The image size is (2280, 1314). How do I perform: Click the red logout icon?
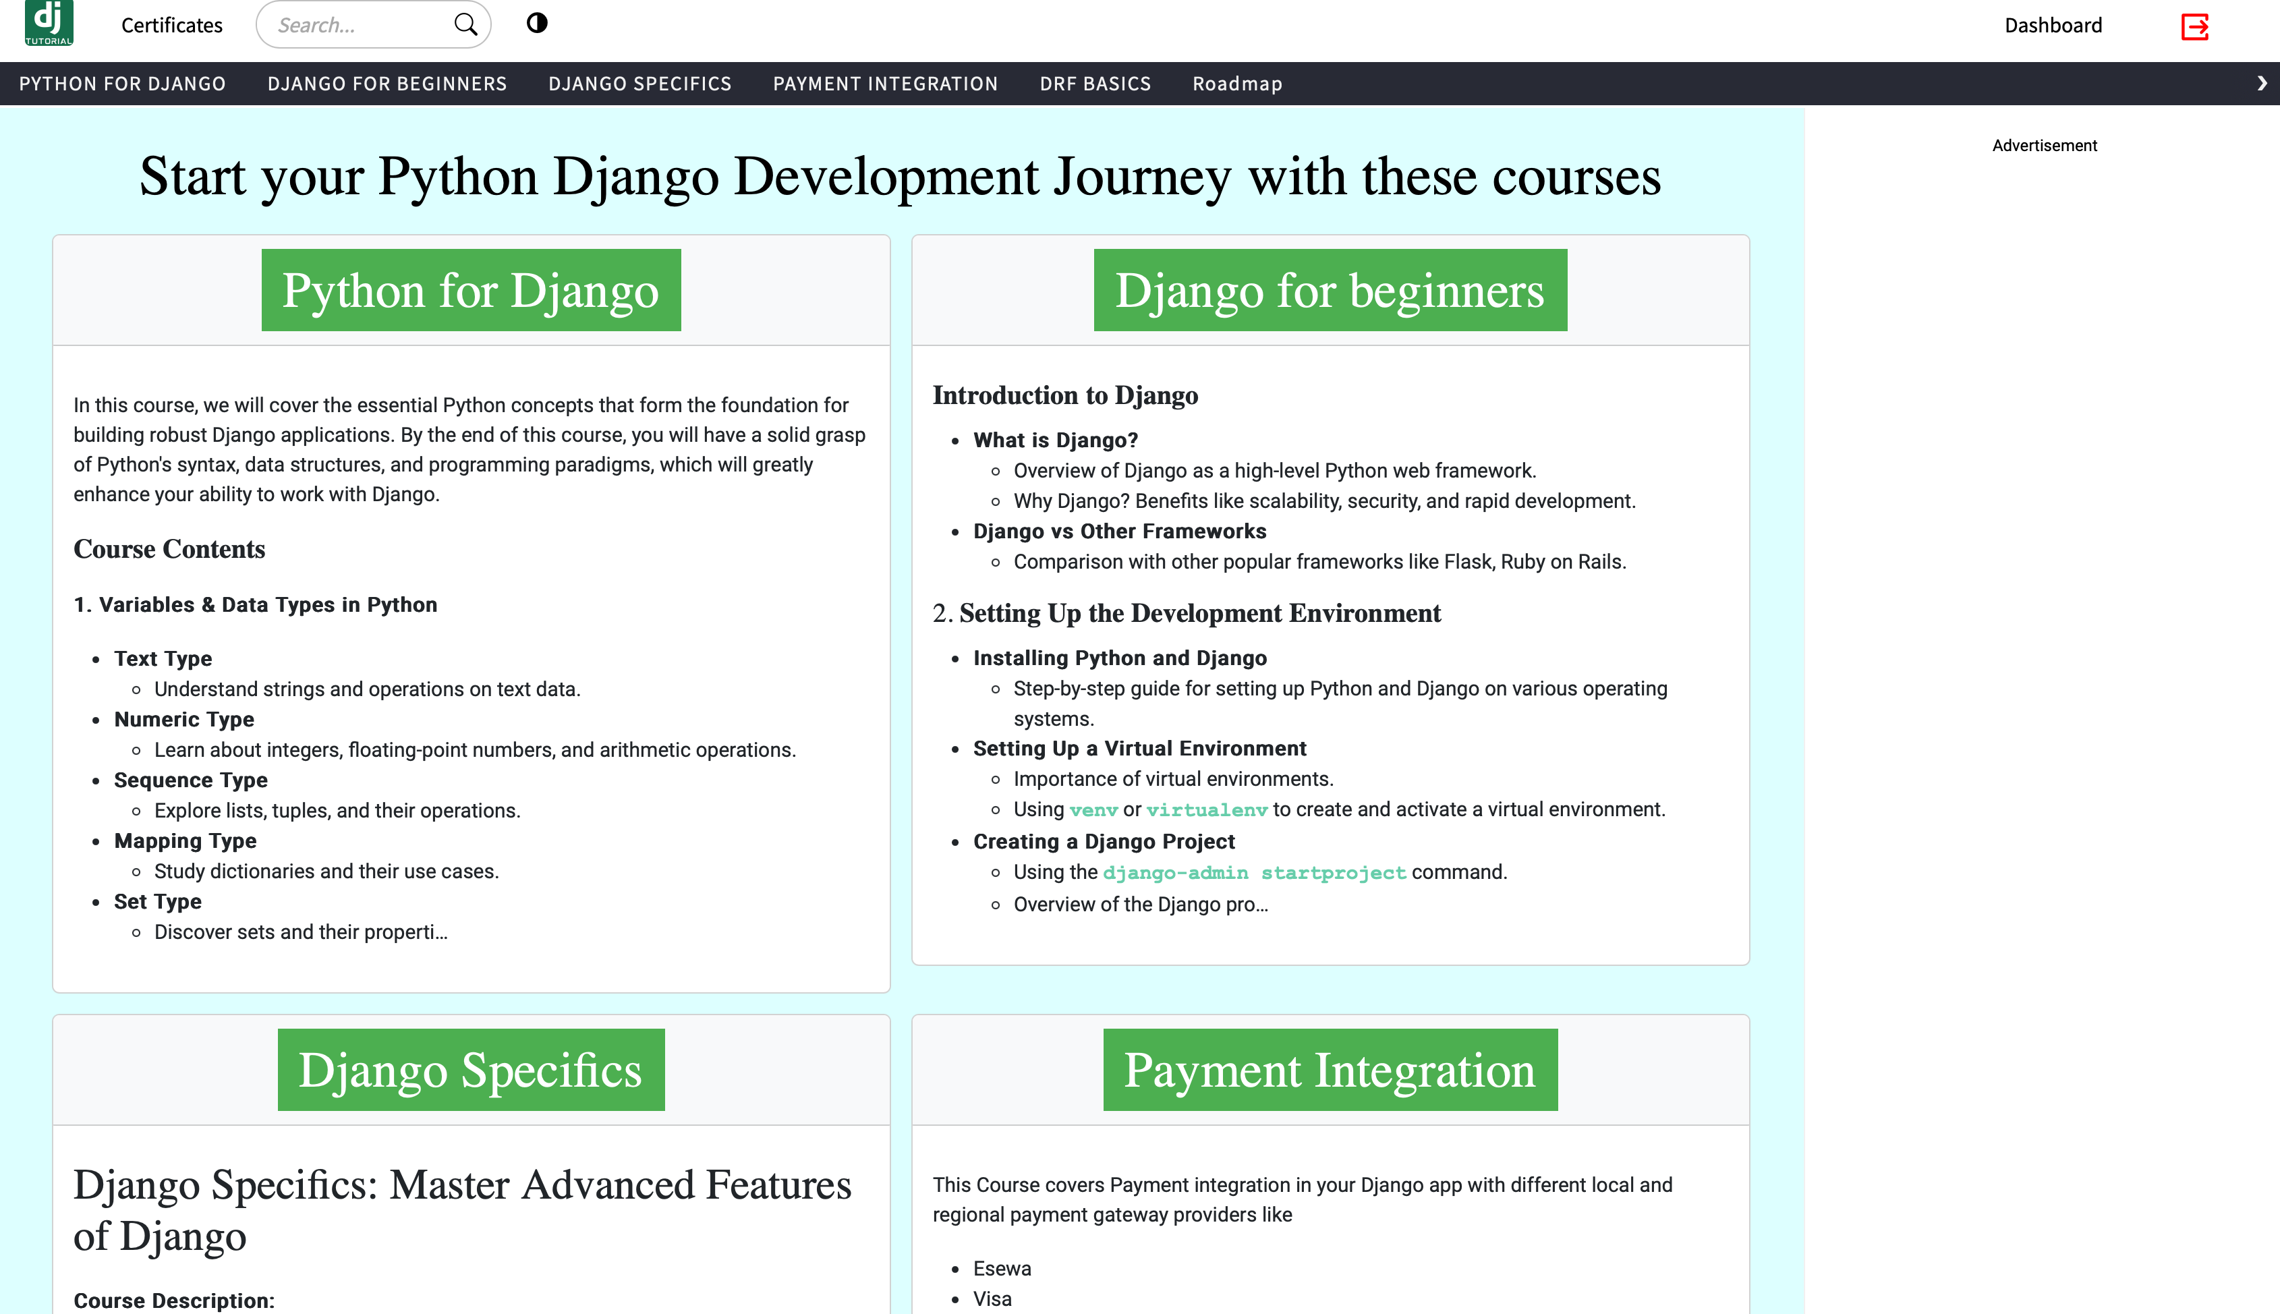pos(2194,26)
